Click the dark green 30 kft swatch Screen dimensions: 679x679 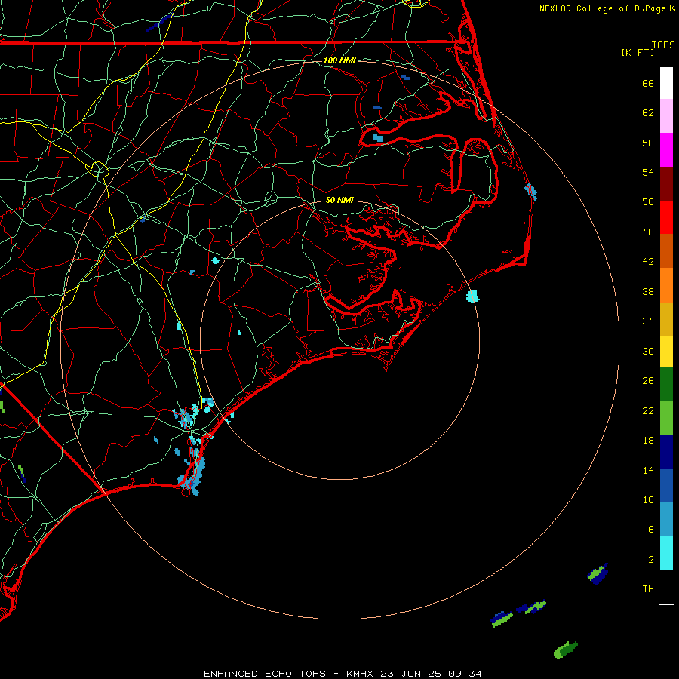pyautogui.click(x=666, y=384)
